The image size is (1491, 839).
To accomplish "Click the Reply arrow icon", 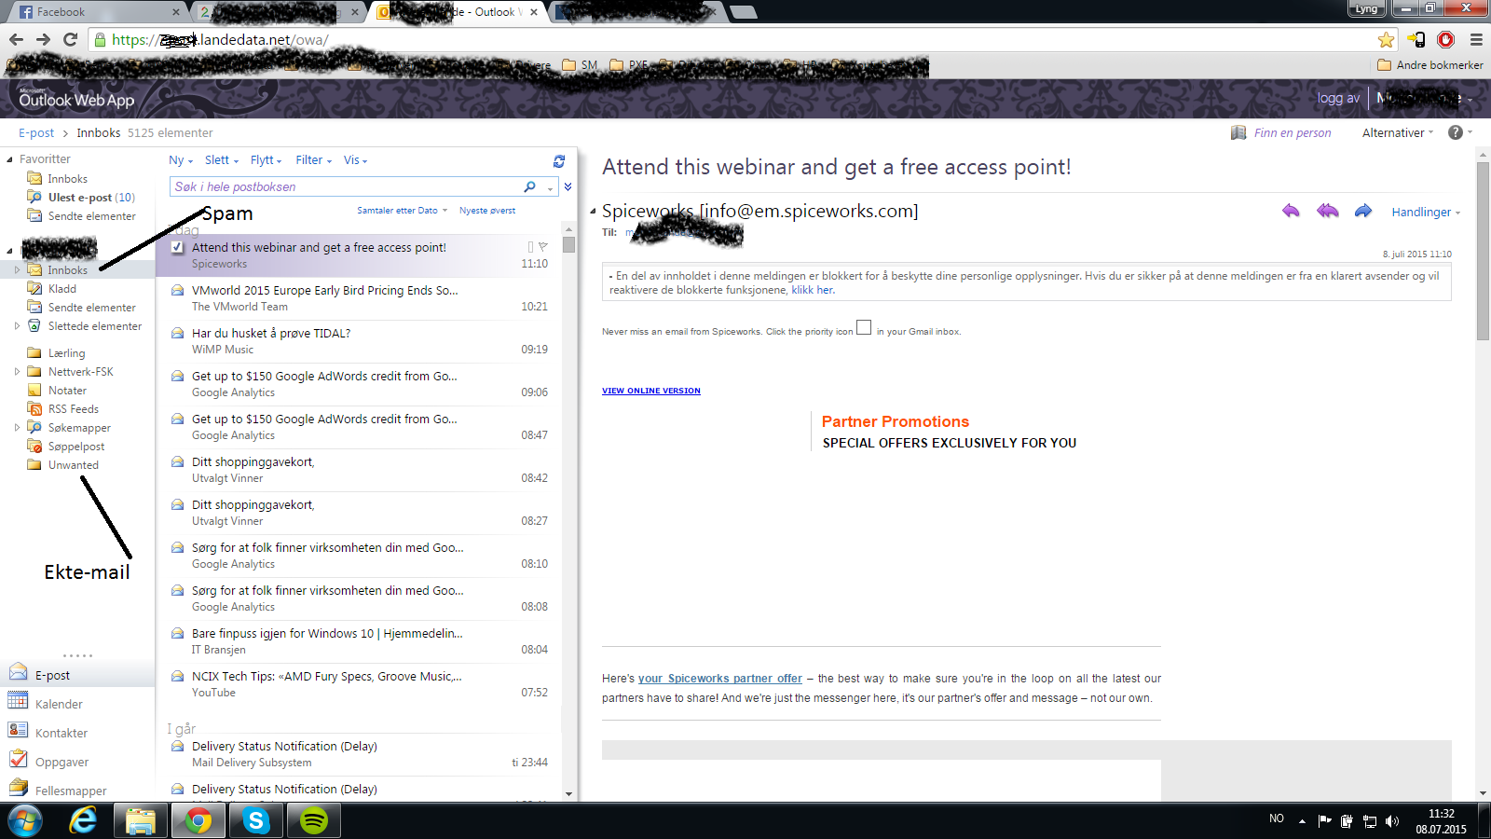I will point(1291,212).
